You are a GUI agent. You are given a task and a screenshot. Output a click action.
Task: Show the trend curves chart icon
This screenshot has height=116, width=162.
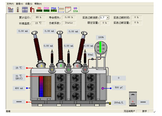click(x=61, y=9)
